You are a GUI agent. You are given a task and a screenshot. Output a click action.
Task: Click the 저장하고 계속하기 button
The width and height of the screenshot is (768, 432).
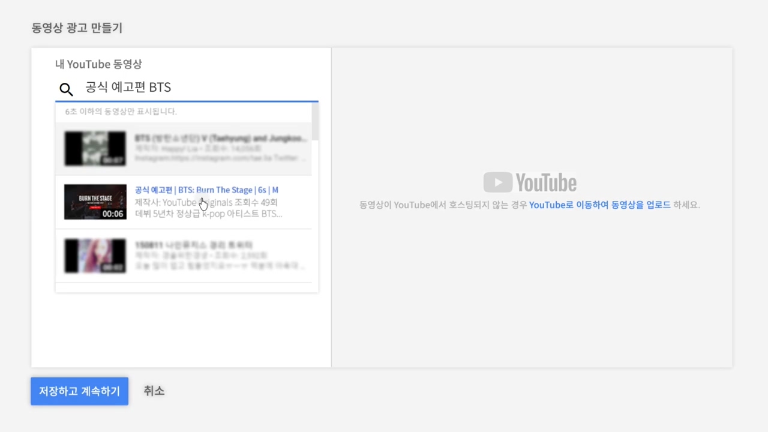coord(80,391)
